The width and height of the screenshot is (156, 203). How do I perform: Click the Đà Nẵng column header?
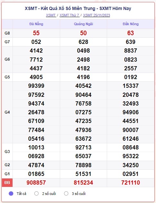(36, 24)
